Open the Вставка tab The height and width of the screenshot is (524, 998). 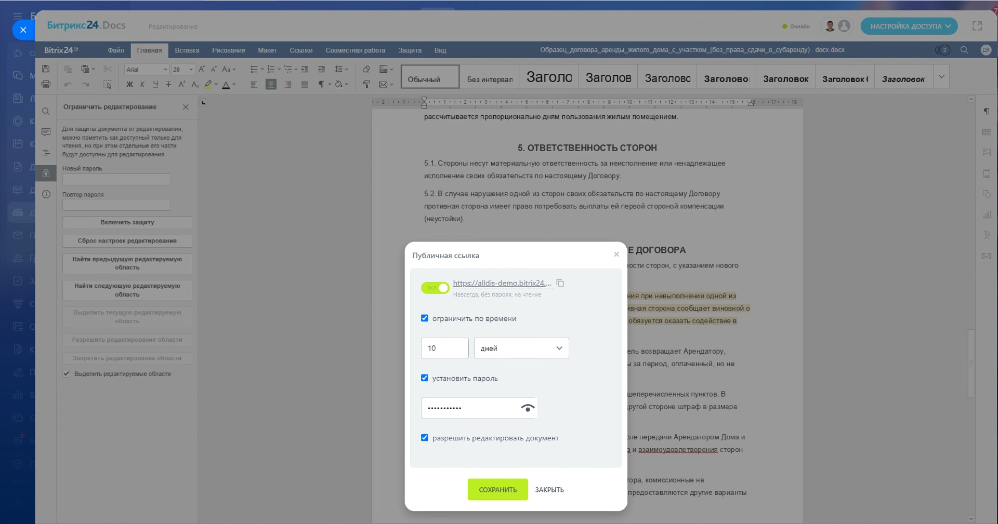[187, 50]
